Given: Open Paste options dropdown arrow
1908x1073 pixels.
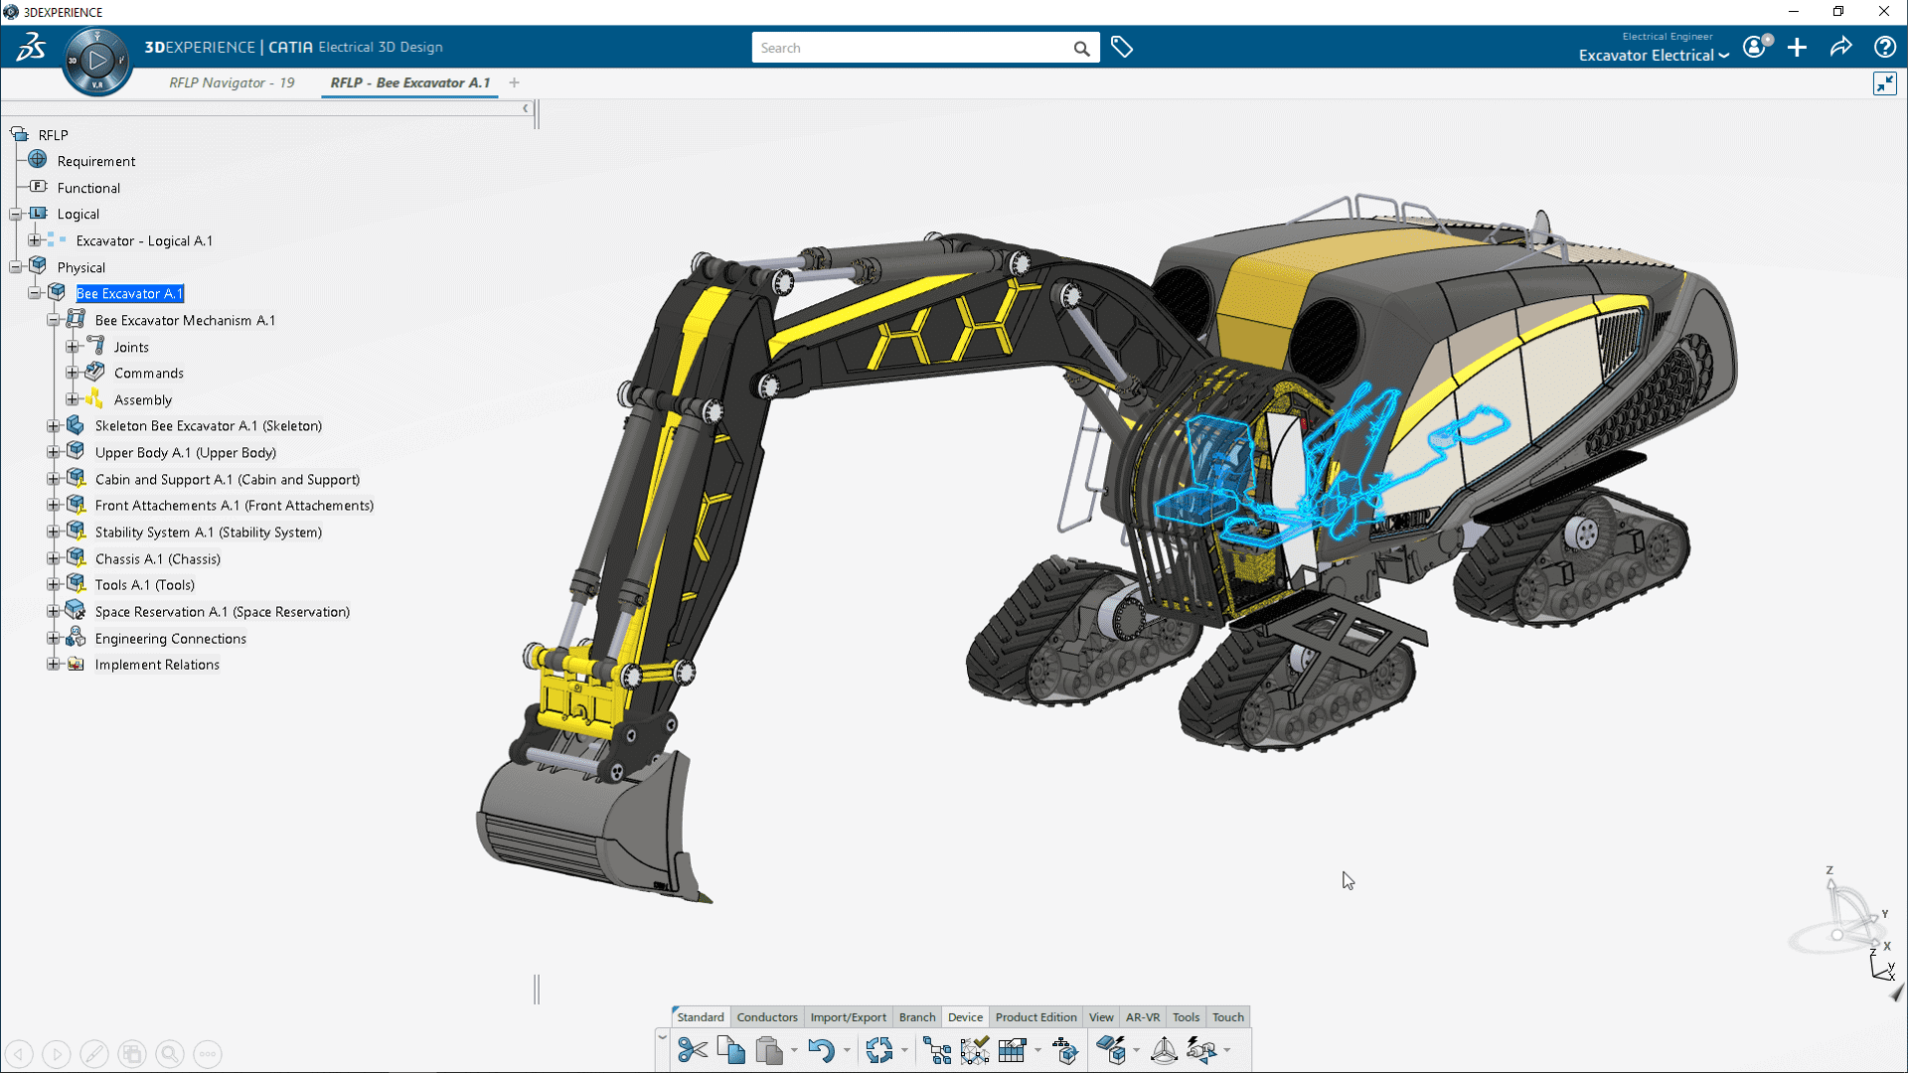Looking at the screenshot, I should pos(794,1050).
